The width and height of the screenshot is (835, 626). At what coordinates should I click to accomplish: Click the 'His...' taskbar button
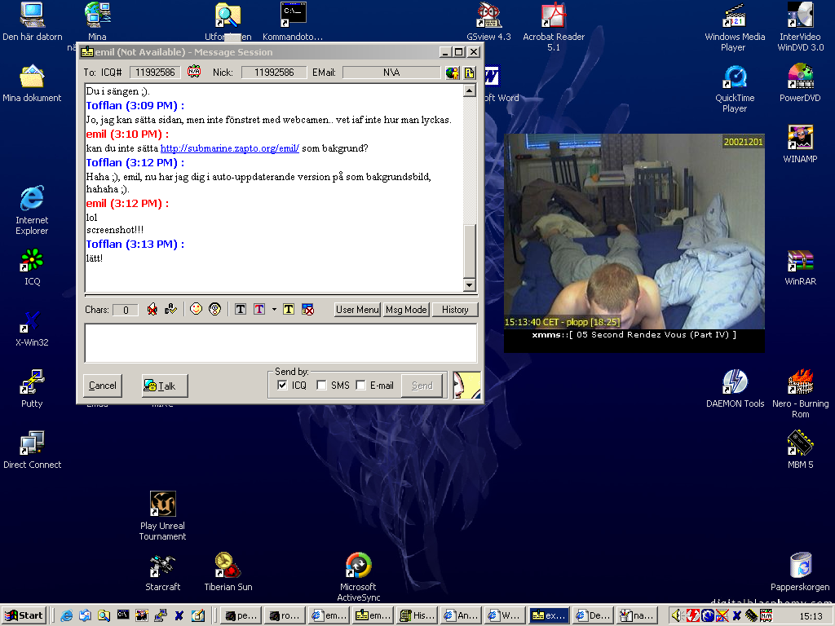[x=417, y=616]
